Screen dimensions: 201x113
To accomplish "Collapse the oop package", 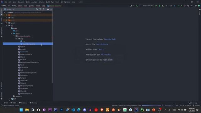I will (x=16, y=39).
